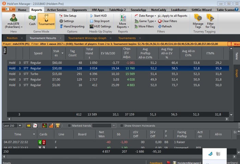This screenshot has width=240, height=164.
Task: Click Apply to all Reports
Action: (x=172, y=16)
